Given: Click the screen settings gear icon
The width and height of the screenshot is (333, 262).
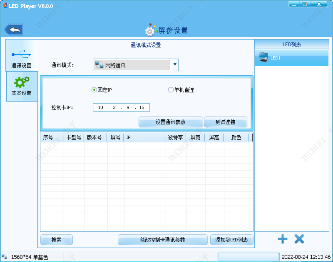Looking at the screenshot, I should pyautogui.click(x=150, y=30).
